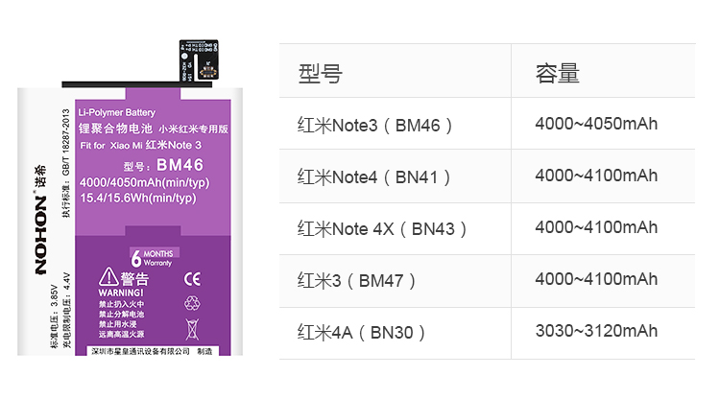Click the CE certification mark on battery
The height and width of the screenshot is (399, 720).
pyautogui.click(x=191, y=280)
